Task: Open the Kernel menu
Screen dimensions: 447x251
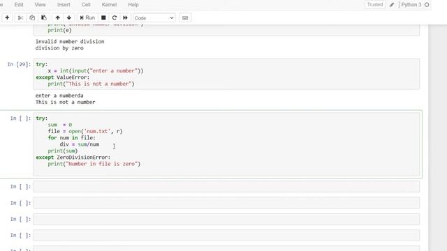Action: [109, 5]
